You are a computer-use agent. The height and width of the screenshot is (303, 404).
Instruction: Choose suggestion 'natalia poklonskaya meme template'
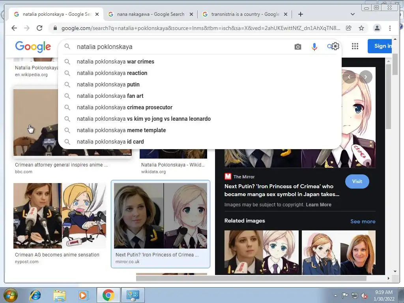[200, 130]
